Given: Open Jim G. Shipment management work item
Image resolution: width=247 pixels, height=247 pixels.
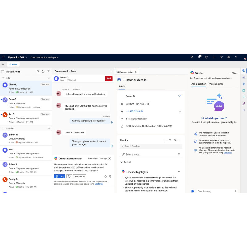Looking at the screenshot, I should (x=26, y=118).
